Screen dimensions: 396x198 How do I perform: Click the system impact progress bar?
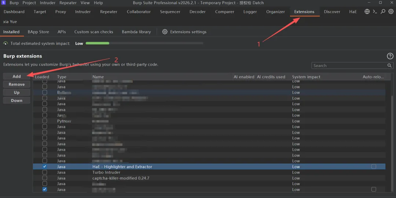144,43
